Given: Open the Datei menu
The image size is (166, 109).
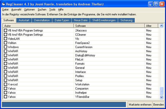Looking at the screenshot, I should 5,10.
